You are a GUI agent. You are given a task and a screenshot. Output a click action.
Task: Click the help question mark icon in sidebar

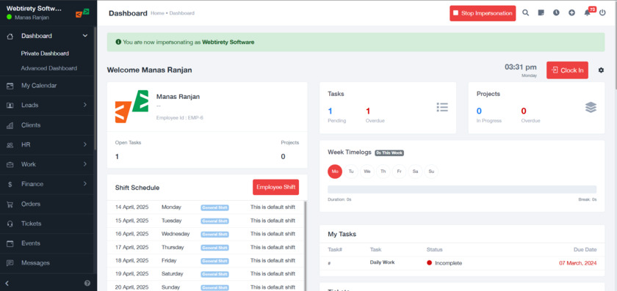point(87,283)
